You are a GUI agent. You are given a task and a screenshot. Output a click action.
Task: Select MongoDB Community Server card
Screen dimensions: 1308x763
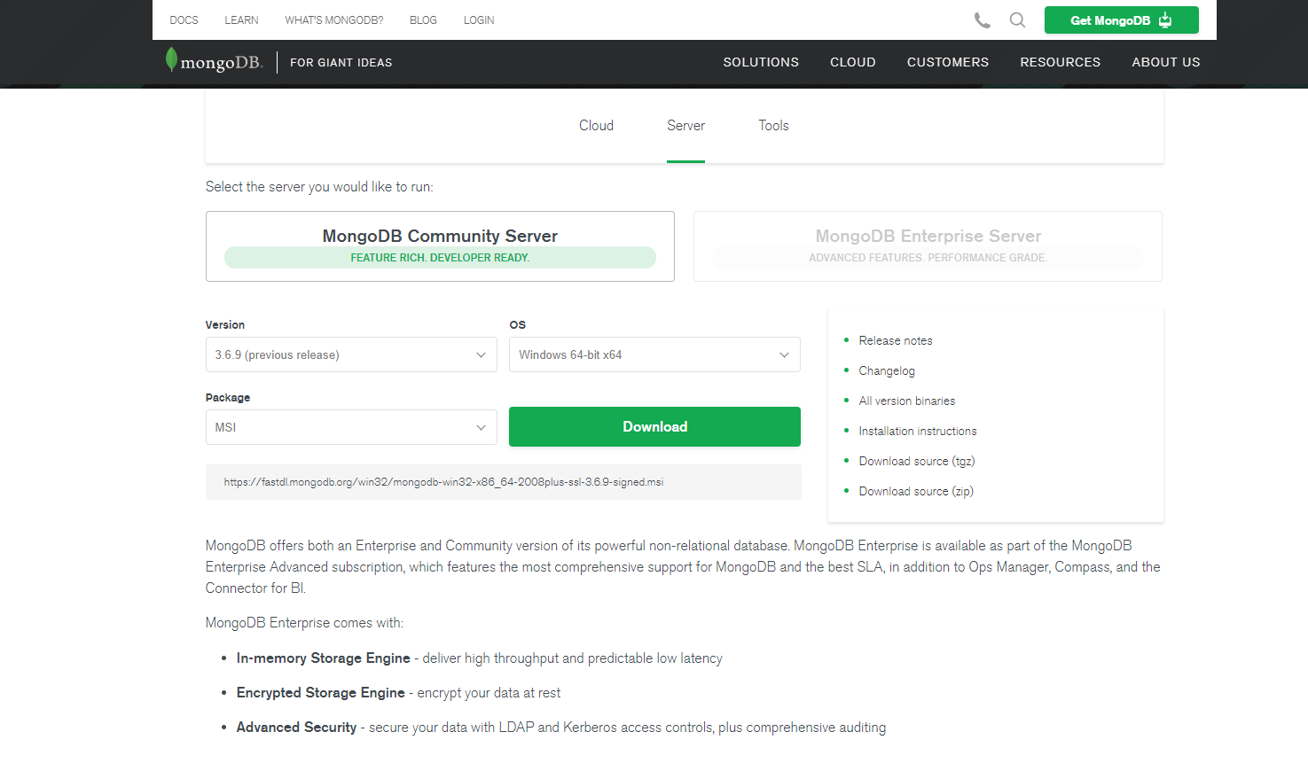pos(440,246)
